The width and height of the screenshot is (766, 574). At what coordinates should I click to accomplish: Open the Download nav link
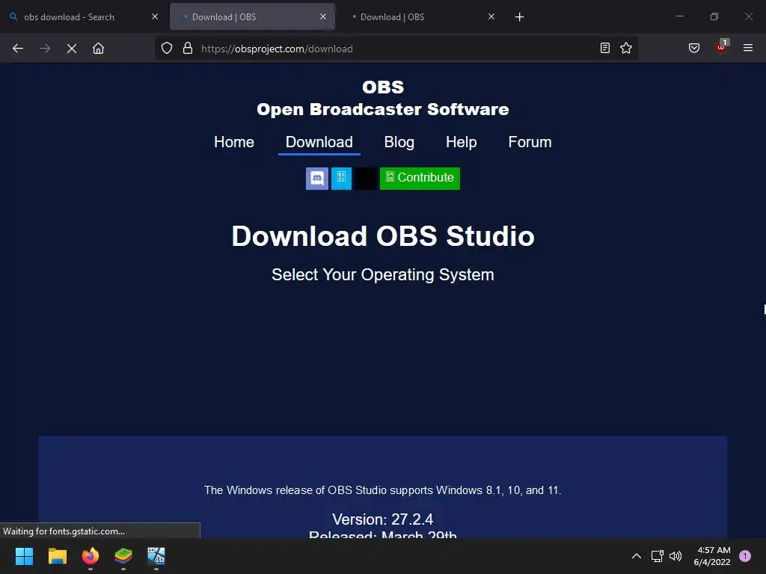[x=319, y=142]
